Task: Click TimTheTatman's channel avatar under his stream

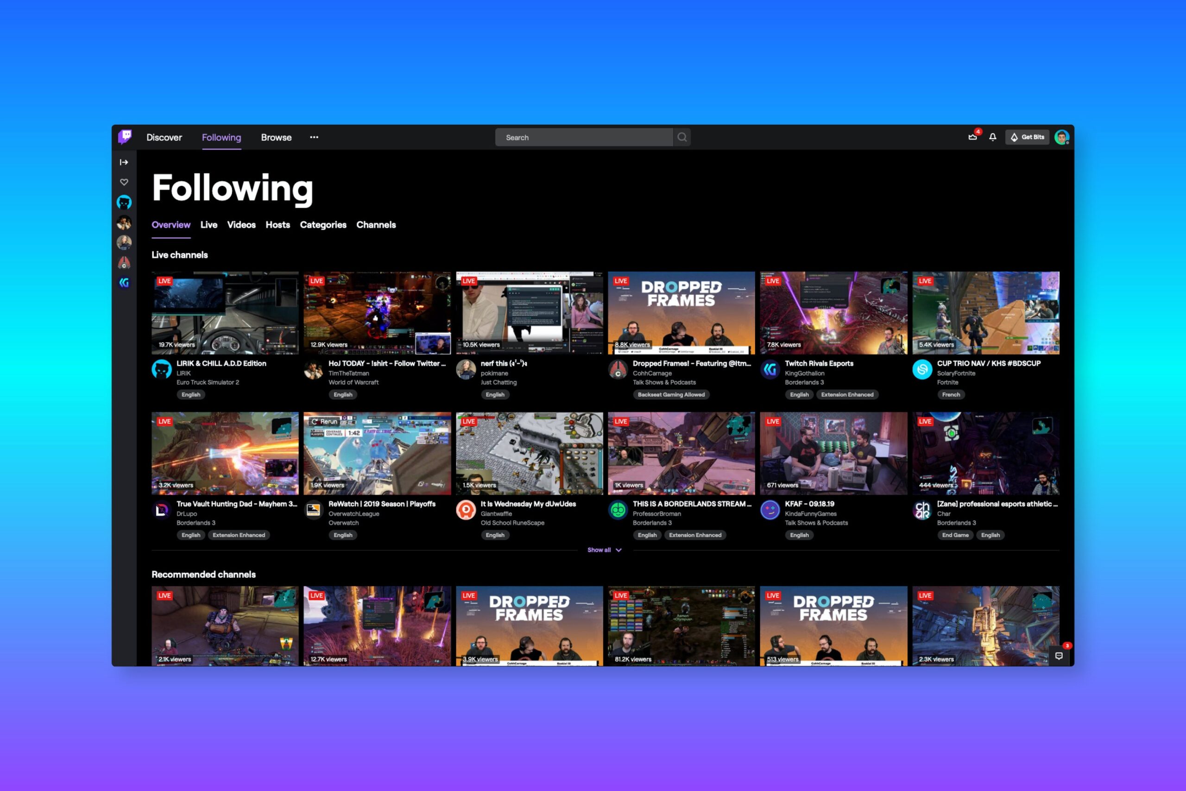Action: tap(314, 370)
